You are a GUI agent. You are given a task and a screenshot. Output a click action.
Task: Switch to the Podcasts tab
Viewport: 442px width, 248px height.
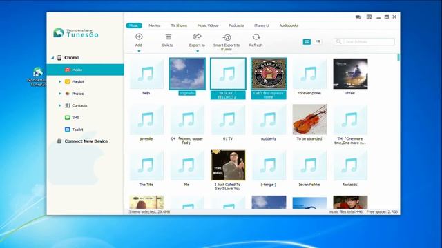point(236,25)
